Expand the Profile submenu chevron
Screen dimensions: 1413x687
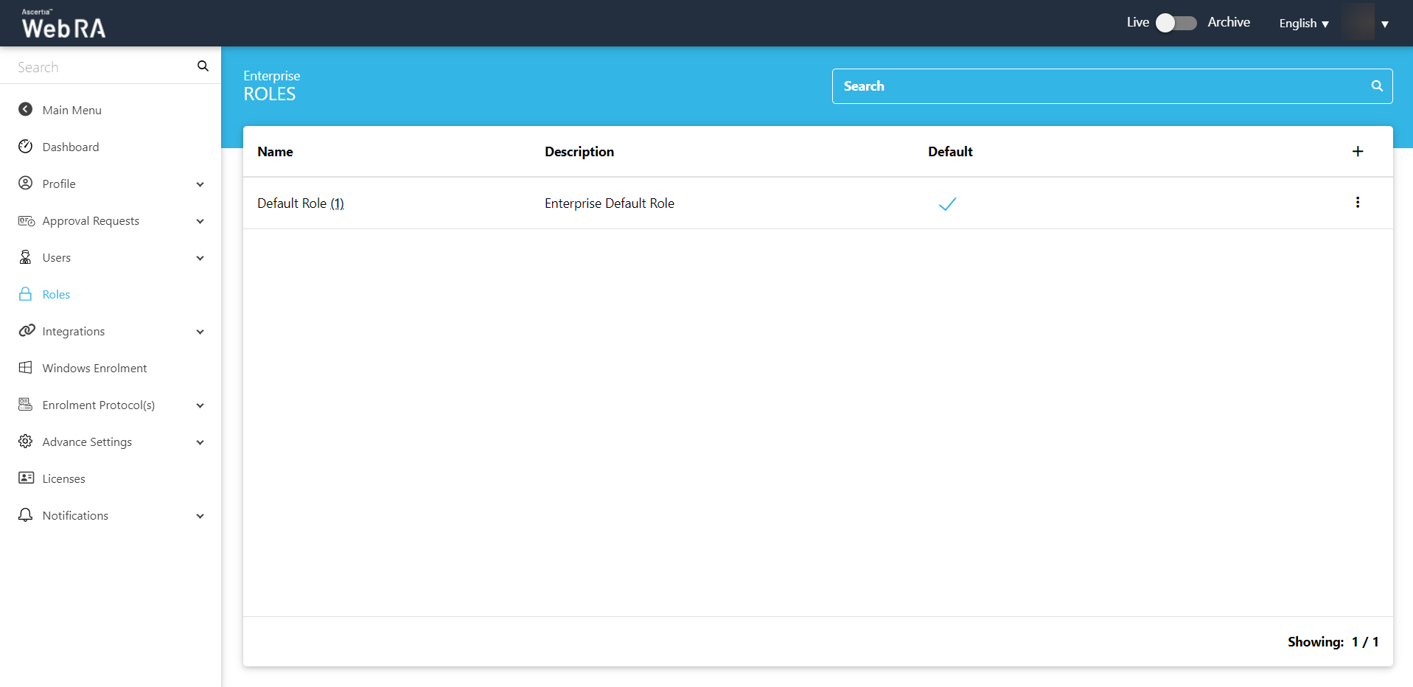point(200,184)
